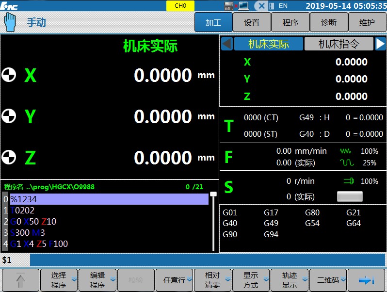Click the X axis origin marker icon
This screenshot has height=292, width=387.
click(x=8, y=75)
